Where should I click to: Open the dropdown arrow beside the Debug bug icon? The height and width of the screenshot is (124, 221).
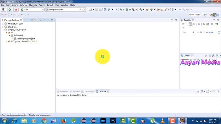tap(124, 10)
